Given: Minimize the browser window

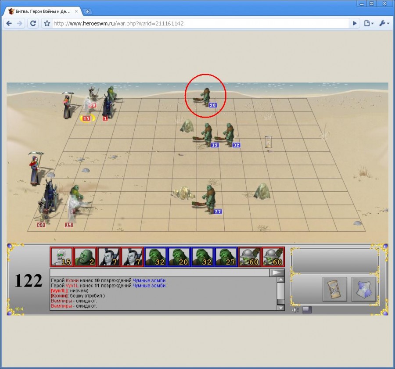Looking at the screenshot, I should pos(362,4).
